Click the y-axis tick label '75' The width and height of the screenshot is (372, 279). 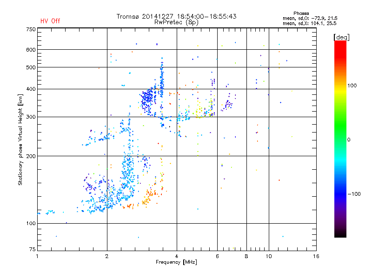click(x=33, y=249)
